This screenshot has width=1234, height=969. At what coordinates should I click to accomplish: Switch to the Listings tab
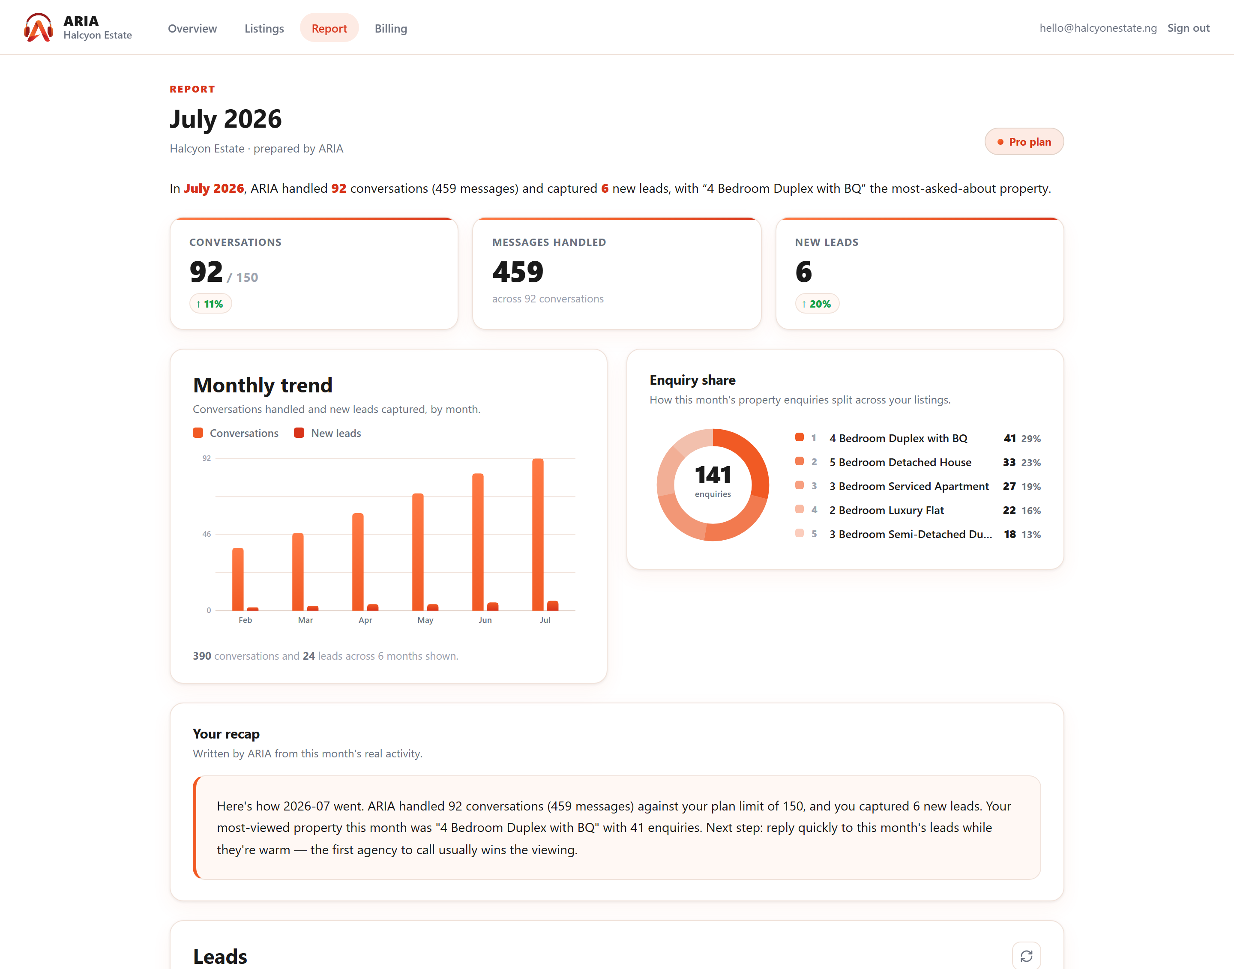coord(264,28)
